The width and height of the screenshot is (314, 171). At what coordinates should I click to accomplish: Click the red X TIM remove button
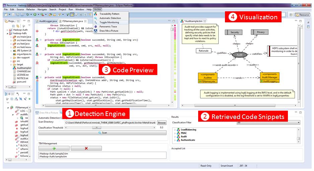click(x=86, y=148)
